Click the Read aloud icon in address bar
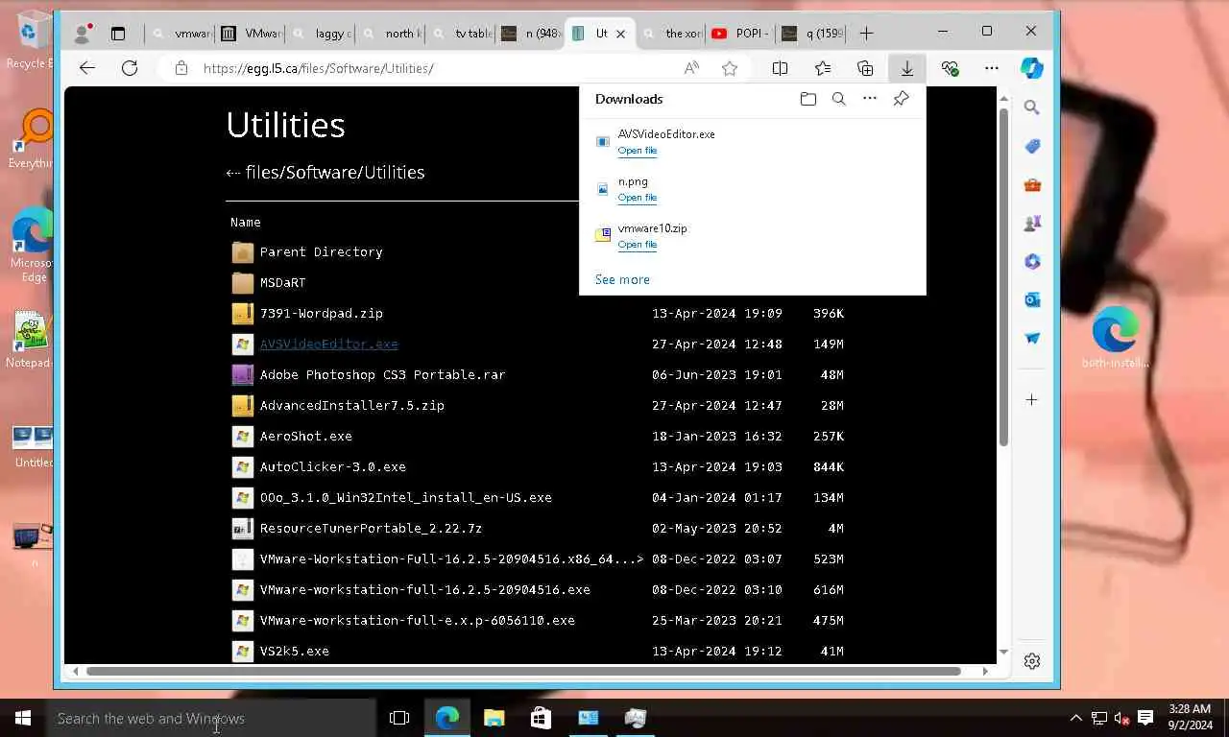Image resolution: width=1229 pixels, height=737 pixels. [691, 68]
